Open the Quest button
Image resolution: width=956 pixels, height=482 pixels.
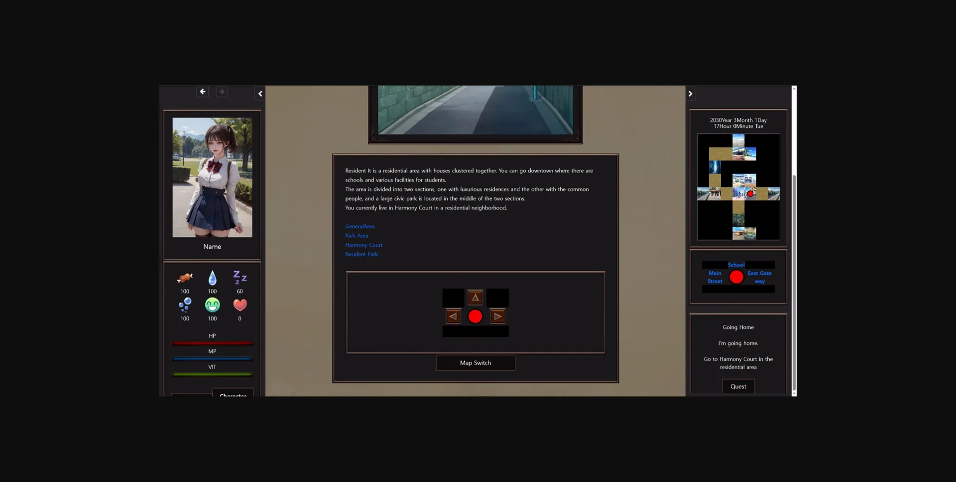(x=738, y=386)
